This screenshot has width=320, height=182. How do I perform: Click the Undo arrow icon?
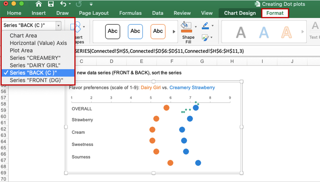(63, 4)
